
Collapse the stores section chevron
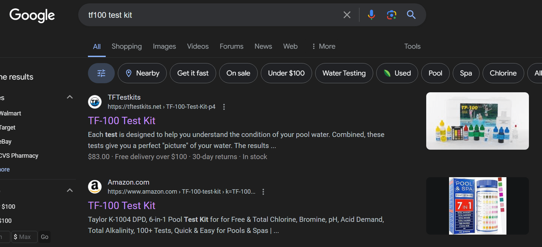click(70, 97)
